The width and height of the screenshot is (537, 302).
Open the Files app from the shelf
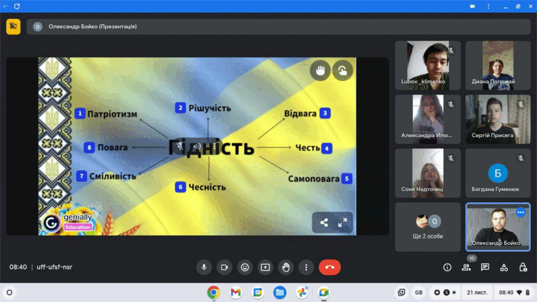[280, 292]
